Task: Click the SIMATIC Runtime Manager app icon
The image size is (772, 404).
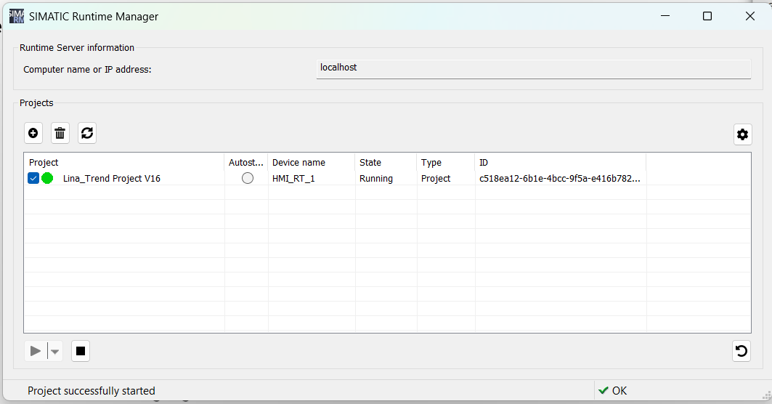Action: [16, 16]
